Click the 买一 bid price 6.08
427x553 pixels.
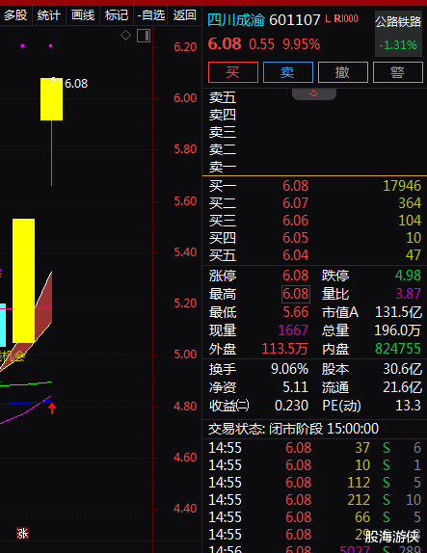(295, 186)
